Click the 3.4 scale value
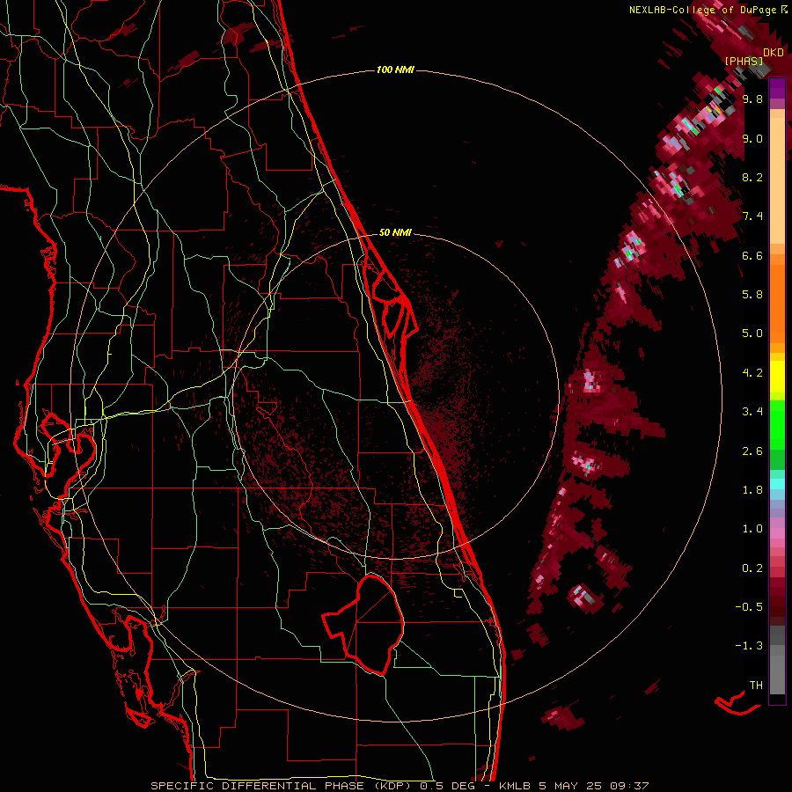792x792 pixels. pyautogui.click(x=752, y=412)
